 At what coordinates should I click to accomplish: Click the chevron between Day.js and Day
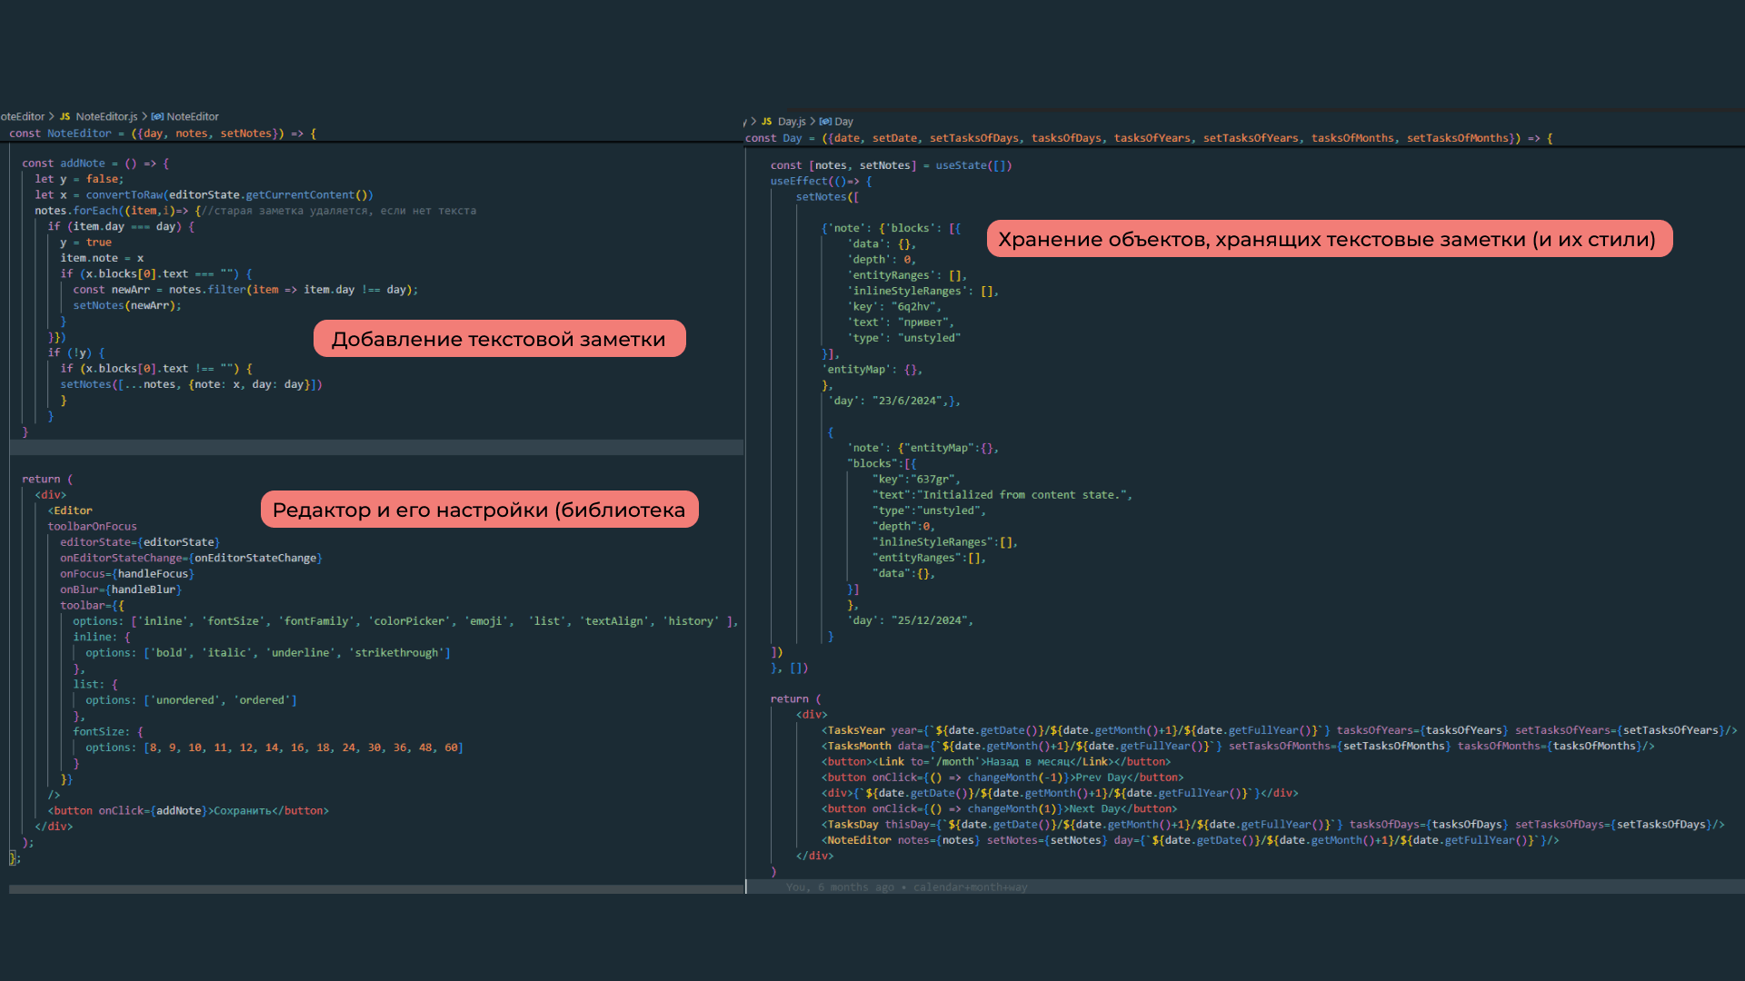point(813,122)
